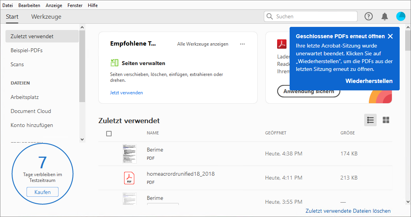Tick the select-all files checkbox
This screenshot has height=217, width=411.
pyautogui.click(x=109, y=134)
